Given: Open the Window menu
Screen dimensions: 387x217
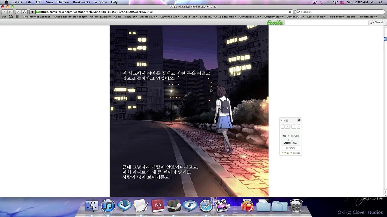Looking at the screenshot, I should pyautogui.click(x=101, y=2).
